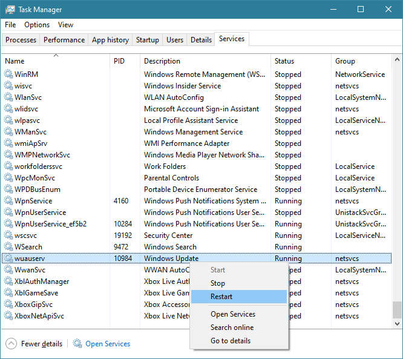Click the gear icon beside WSearch
The image size is (403, 359).
[x=8, y=247]
